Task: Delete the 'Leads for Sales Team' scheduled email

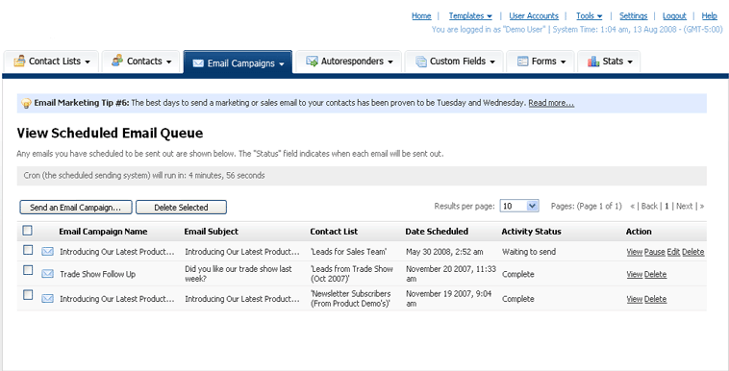Action: 693,252
